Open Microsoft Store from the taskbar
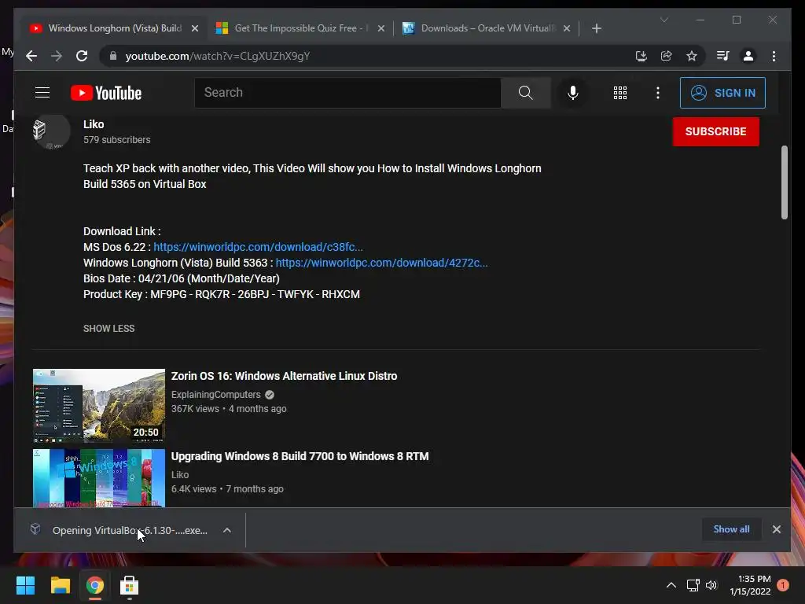805x604 pixels. tap(129, 585)
